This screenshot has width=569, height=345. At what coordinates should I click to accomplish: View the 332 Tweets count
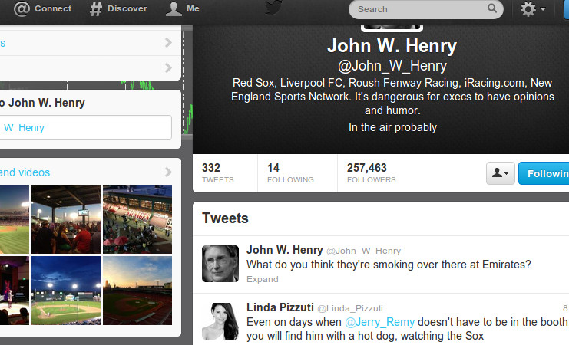tap(218, 172)
